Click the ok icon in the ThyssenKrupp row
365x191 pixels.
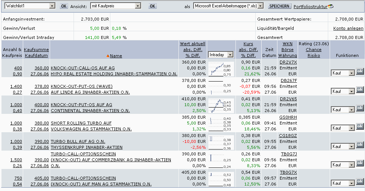click(x=359, y=145)
